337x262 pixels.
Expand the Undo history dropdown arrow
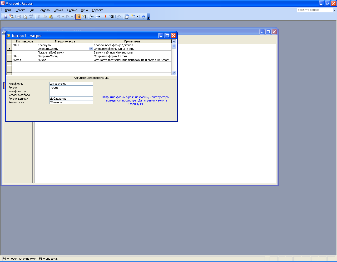[63, 17]
